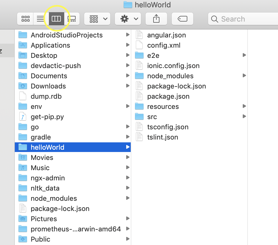Expand the ngx-admin folder arrow

click(128, 178)
